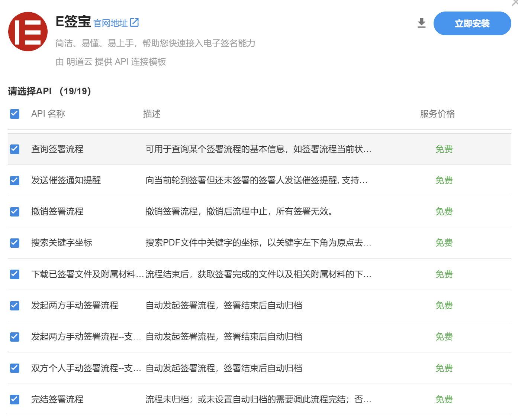This screenshot has height=420, width=518.
Task: Open the external link icon next to 官网地址
Action: click(134, 23)
